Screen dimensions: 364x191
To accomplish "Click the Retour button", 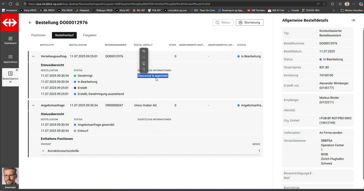I will [223, 22].
